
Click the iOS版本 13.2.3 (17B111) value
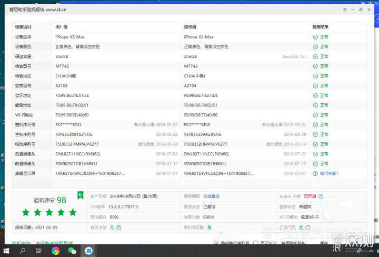coord(124,207)
